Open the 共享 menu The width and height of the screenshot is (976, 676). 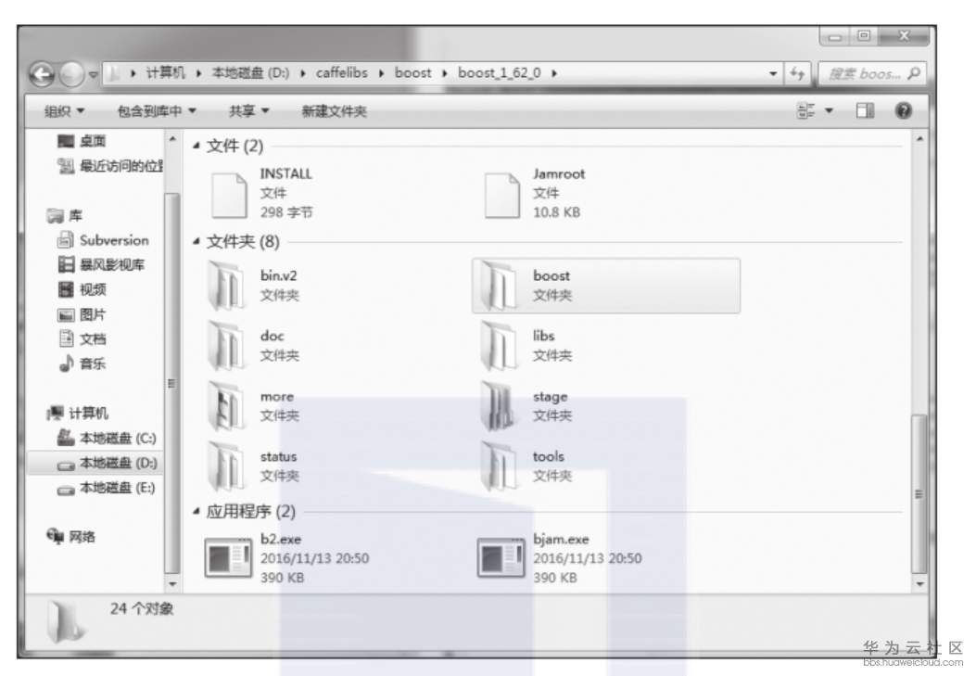pyautogui.click(x=249, y=111)
